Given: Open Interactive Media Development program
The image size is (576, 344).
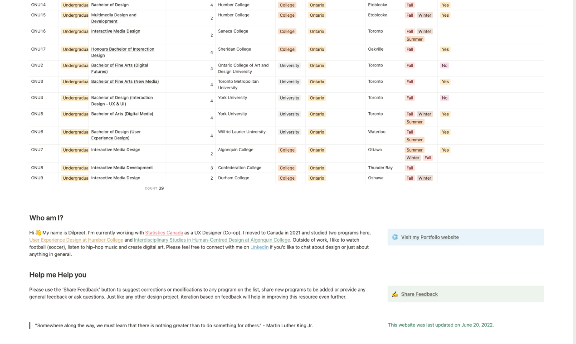Looking at the screenshot, I should click(122, 167).
